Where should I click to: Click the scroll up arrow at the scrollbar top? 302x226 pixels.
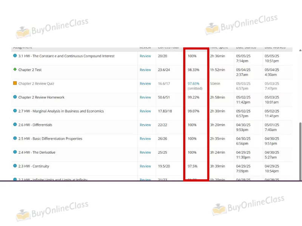[300, 50]
